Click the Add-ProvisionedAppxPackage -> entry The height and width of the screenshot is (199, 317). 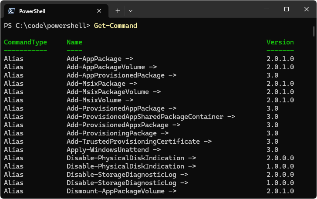(x=124, y=125)
